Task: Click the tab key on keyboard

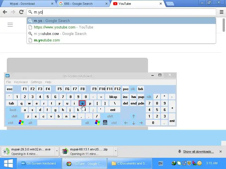Action: click(x=11, y=103)
